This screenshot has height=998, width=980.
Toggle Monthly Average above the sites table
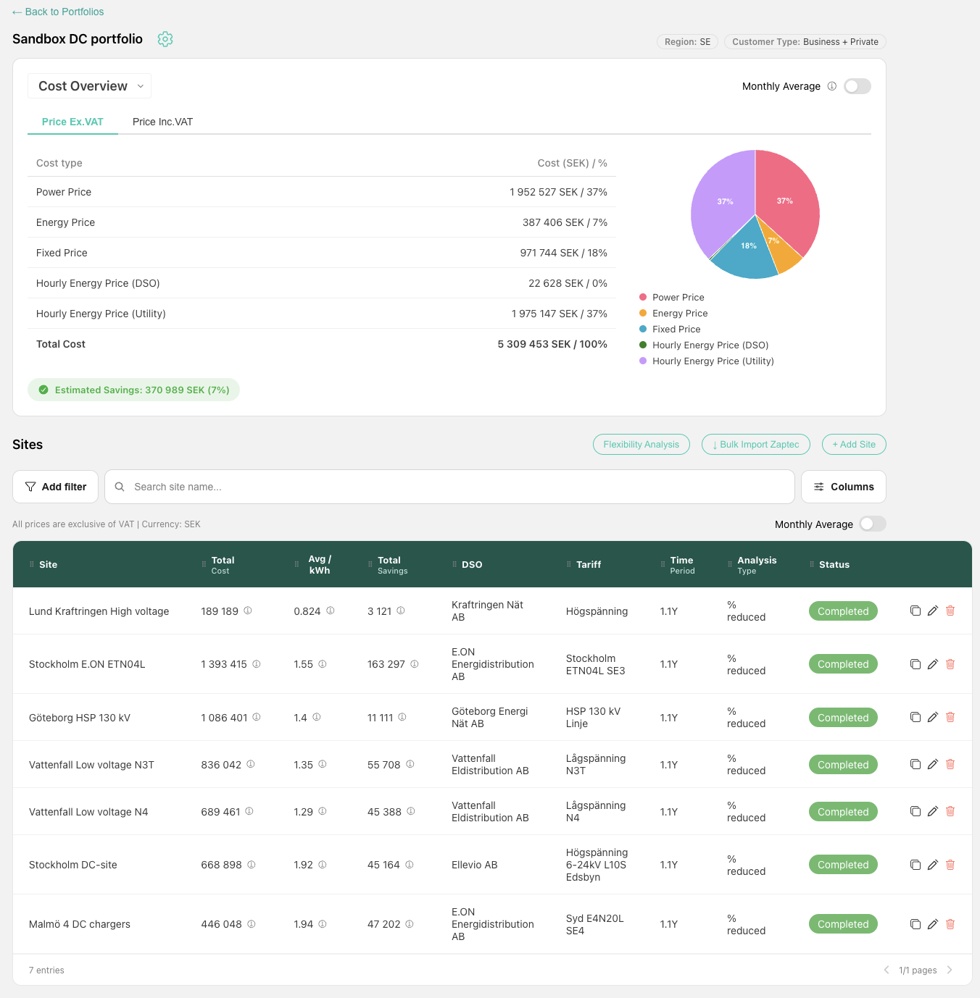pos(873,524)
